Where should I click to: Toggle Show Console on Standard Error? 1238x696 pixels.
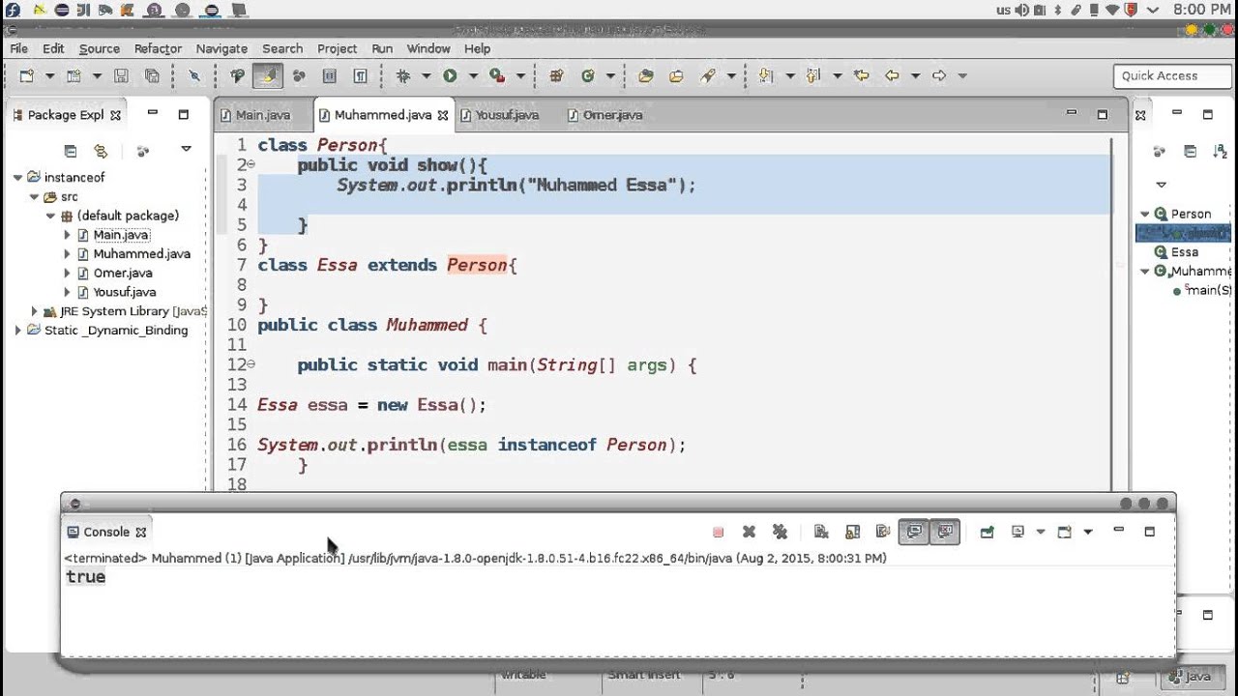945,532
